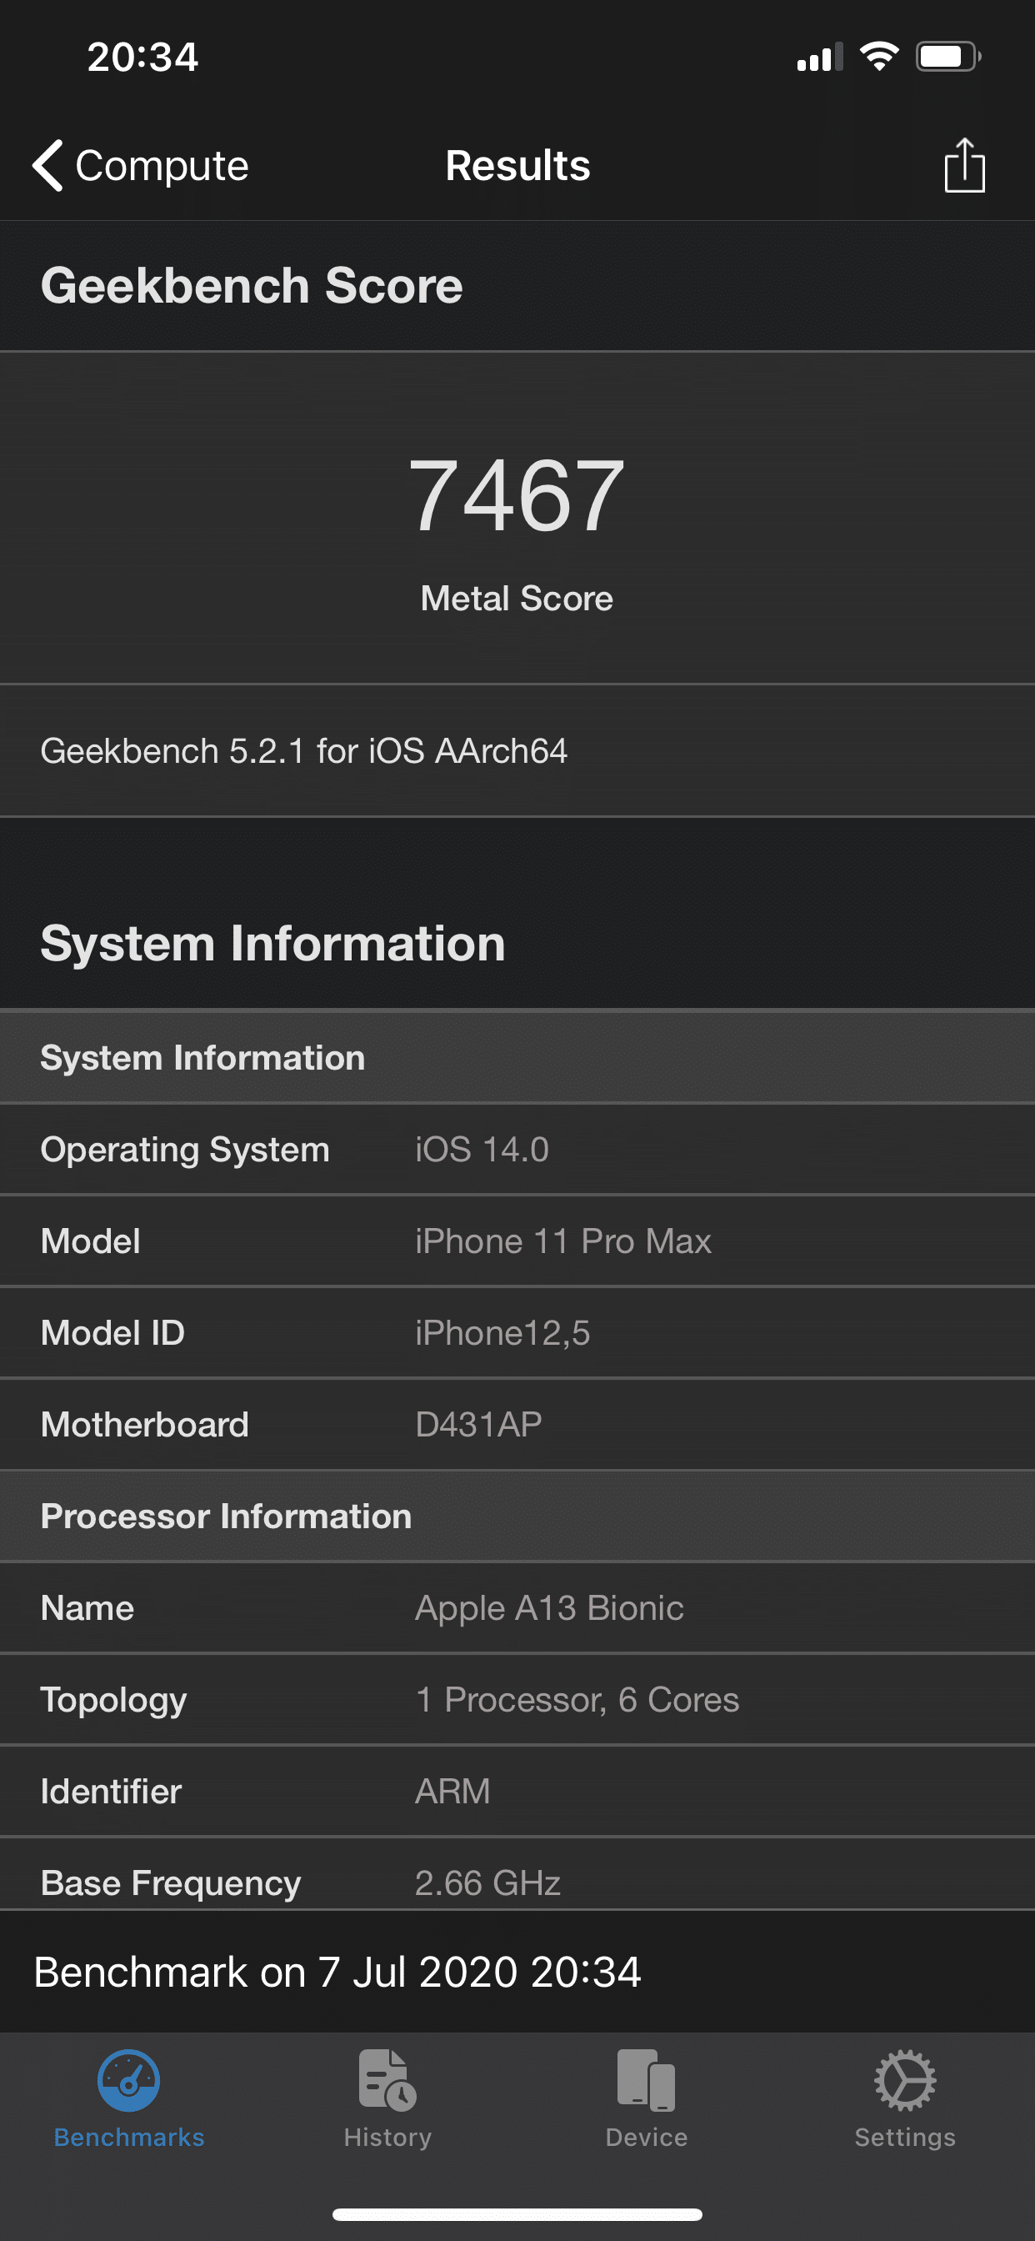Tap the Metal Score label
The image size is (1035, 2241).
pos(517,599)
